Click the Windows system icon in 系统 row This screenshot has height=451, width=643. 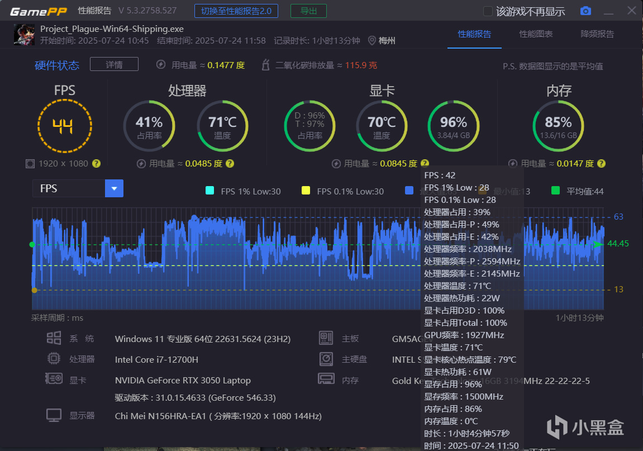coord(54,338)
